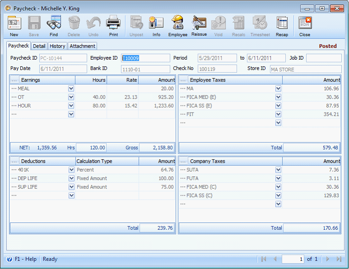Screen dimensions: 349x269
Task: Click the Recalc calculator icon
Action: pos(238,23)
